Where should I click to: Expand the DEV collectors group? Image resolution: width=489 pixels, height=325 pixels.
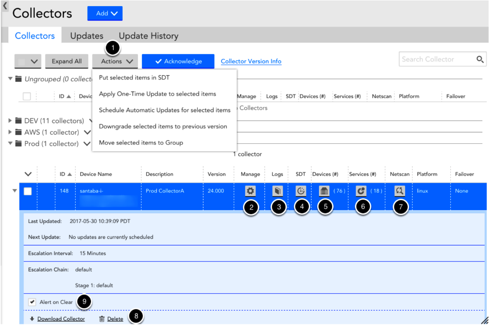(x=10, y=121)
